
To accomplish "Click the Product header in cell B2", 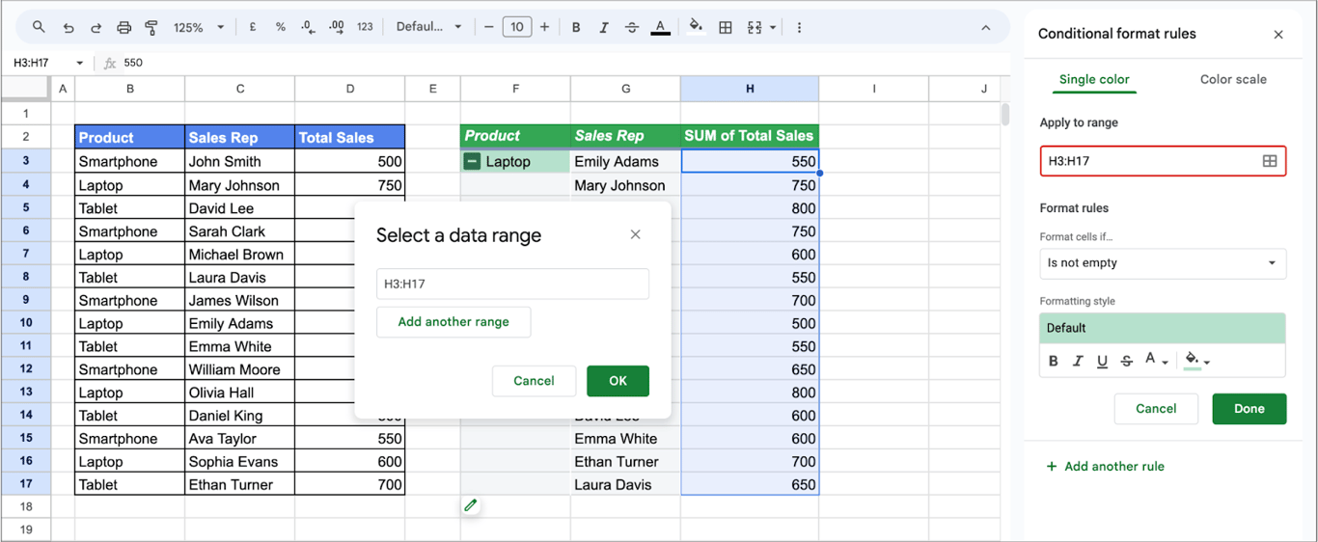I will click(x=130, y=138).
